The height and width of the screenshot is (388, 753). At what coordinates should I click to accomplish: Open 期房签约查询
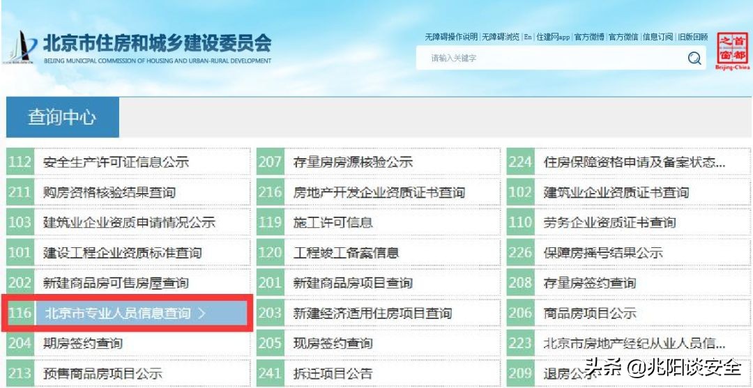coord(82,343)
